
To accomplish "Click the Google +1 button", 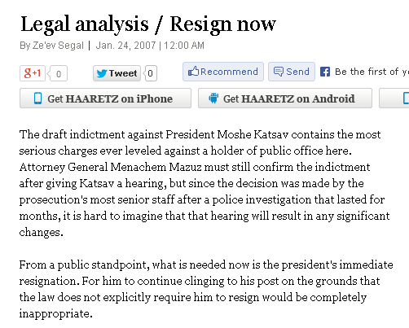I will tap(33, 73).
